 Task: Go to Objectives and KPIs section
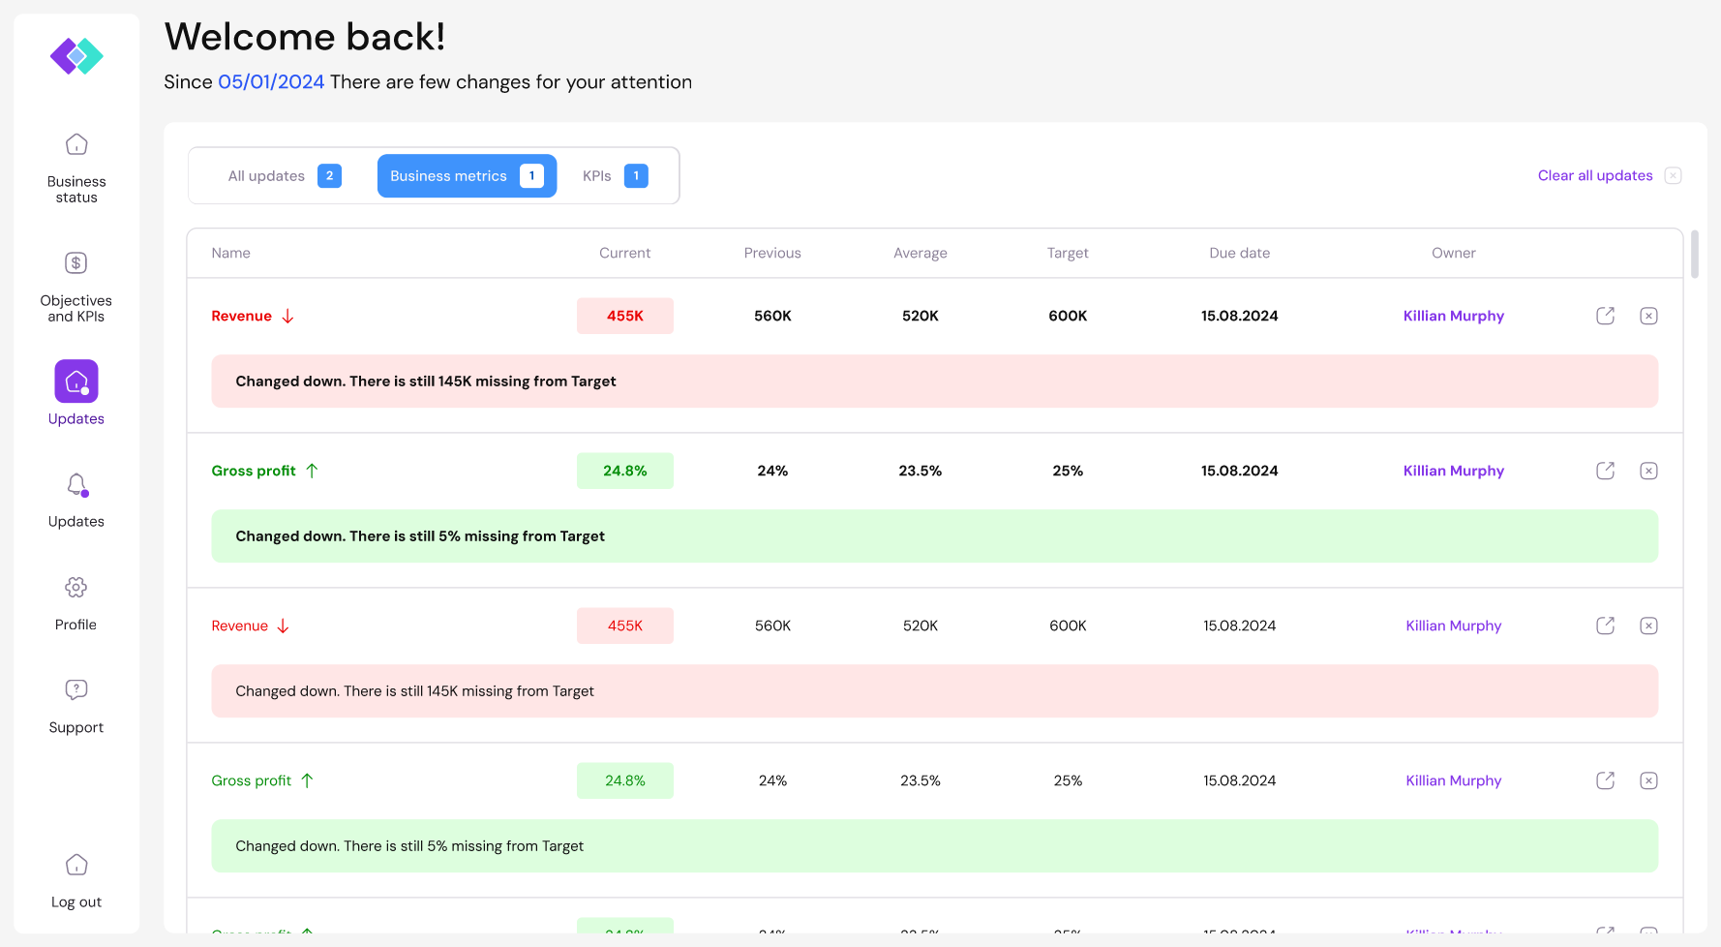tap(76, 263)
